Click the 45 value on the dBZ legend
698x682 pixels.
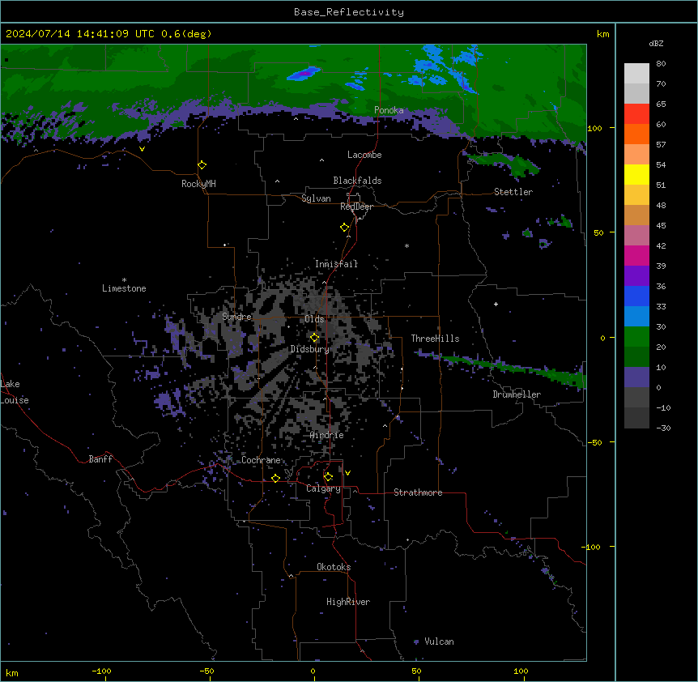[x=661, y=226]
